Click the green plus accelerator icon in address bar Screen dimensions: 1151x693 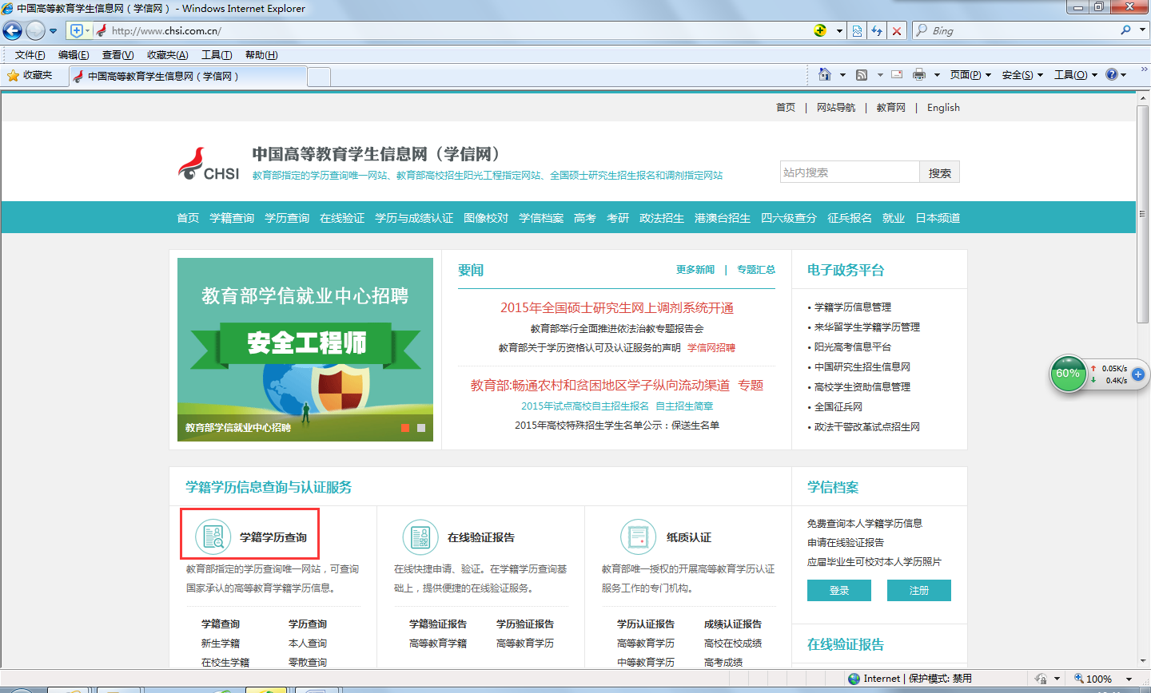pos(820,30)
